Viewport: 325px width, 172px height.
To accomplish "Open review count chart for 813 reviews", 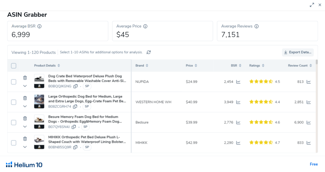I will click(308, 82).
